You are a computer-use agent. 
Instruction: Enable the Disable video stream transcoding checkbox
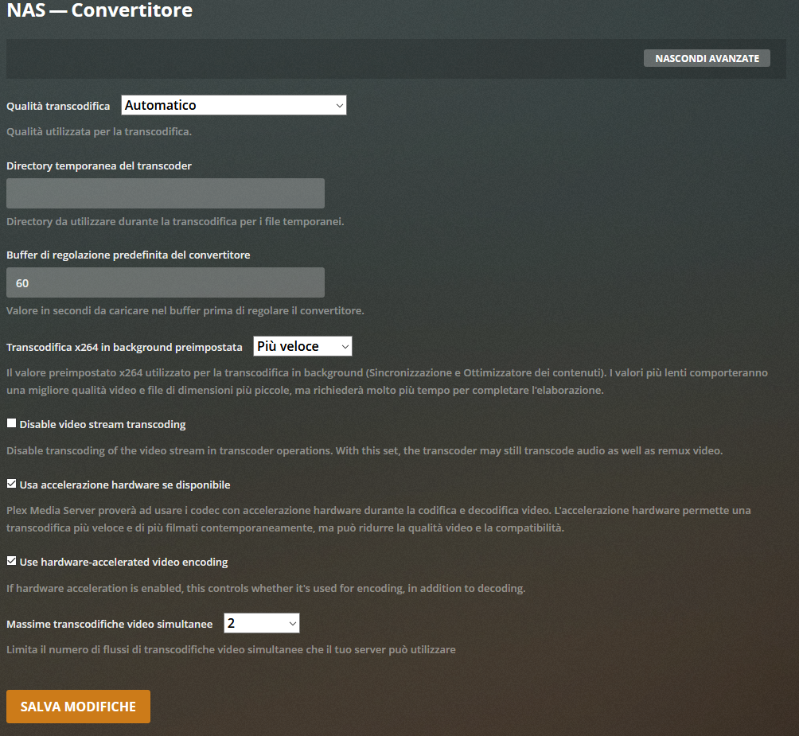(12, 424)
